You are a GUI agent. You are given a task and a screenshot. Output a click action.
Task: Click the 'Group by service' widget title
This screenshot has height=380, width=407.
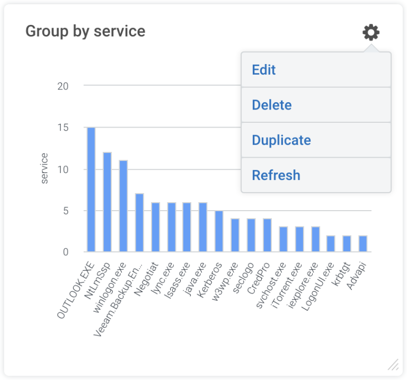[x=85, y=31]
